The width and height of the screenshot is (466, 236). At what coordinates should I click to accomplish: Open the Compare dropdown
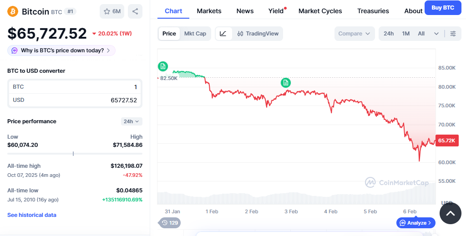click(x=355, y=34)
